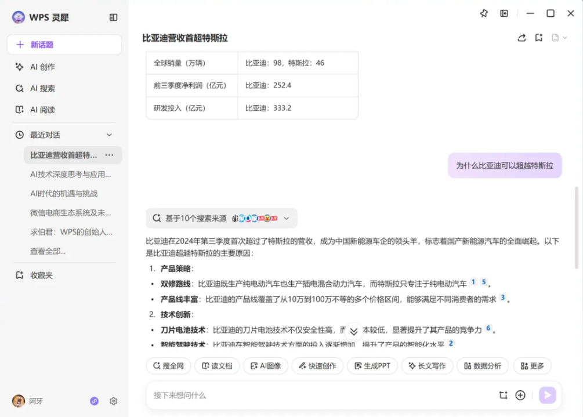Screen dimensions: 583x417
Task: Click 搜全网 quick action
Action: tap(168, 366)
